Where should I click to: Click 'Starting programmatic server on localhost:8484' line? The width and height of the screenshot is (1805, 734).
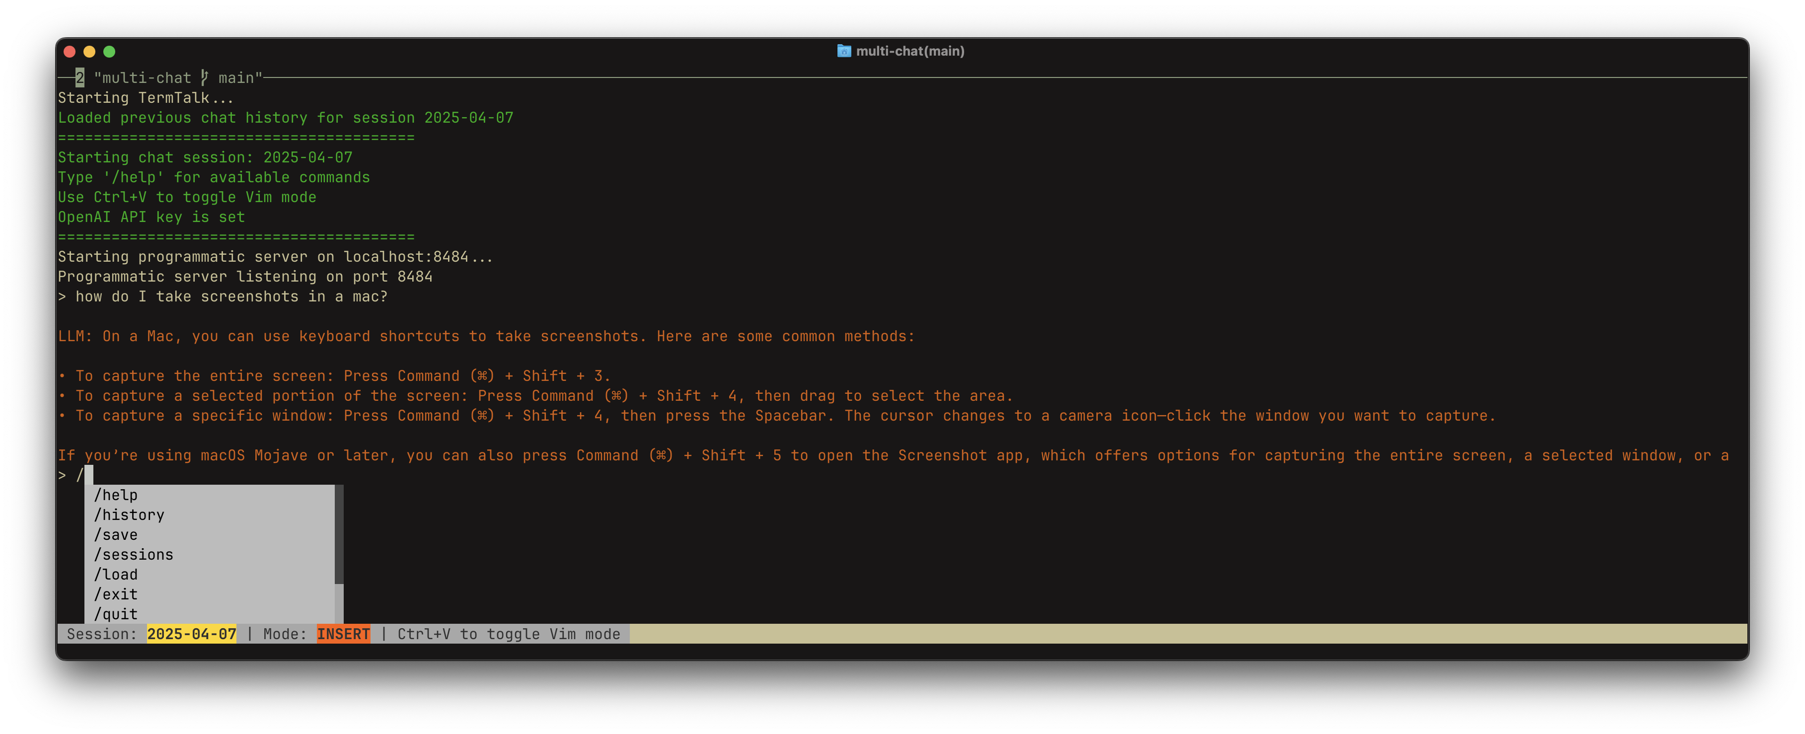point(275,256)
